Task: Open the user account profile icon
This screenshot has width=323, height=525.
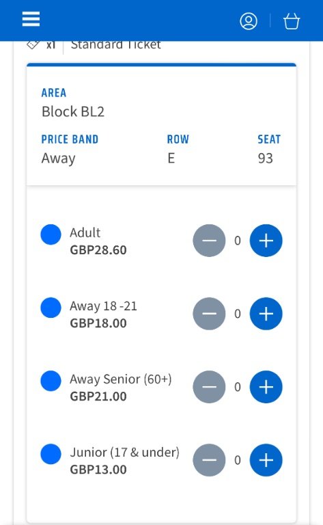Action: [x=249, y=21]
